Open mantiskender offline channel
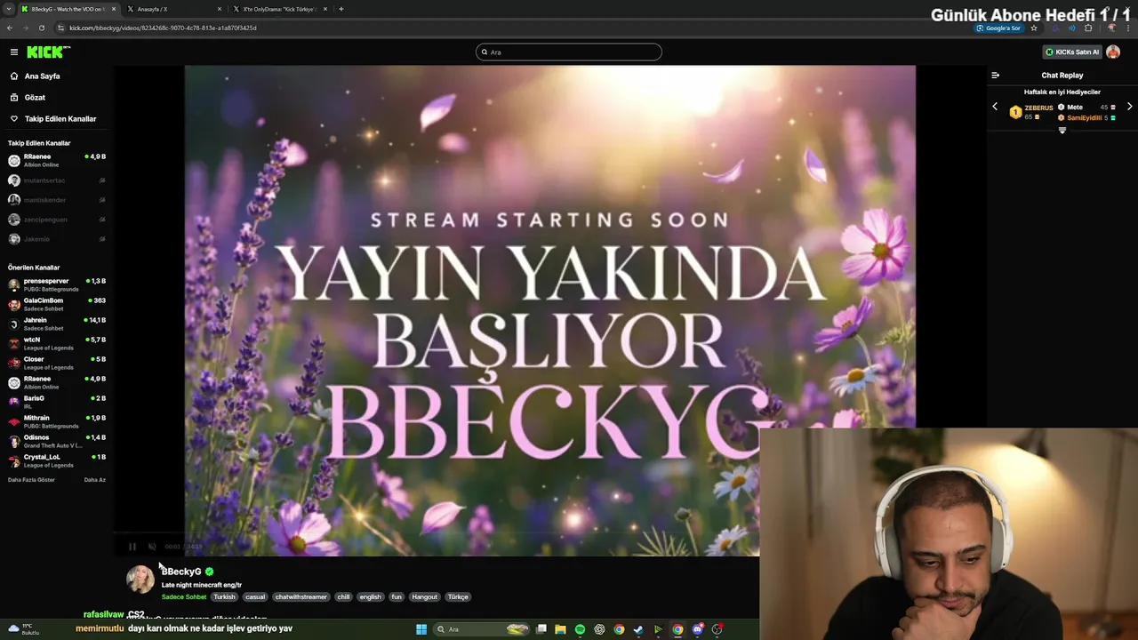Image resolution: width=1138 pixels, height=640 pixels. (57, 200)
